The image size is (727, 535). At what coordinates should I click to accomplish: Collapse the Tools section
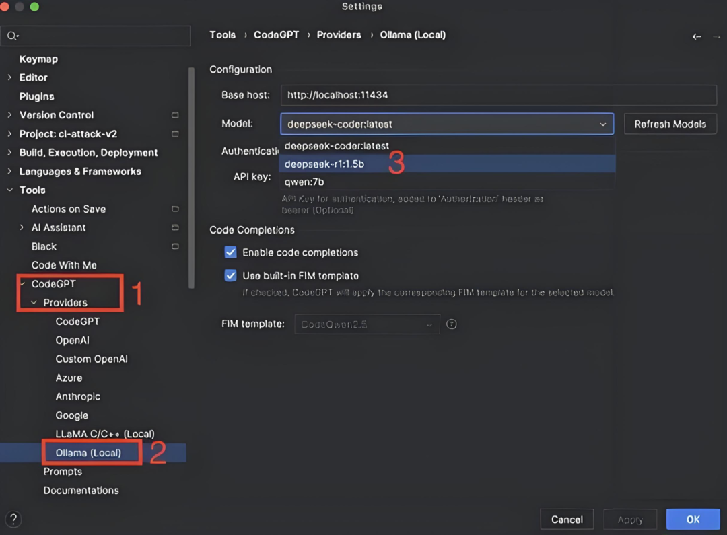(x=9, y=190)
